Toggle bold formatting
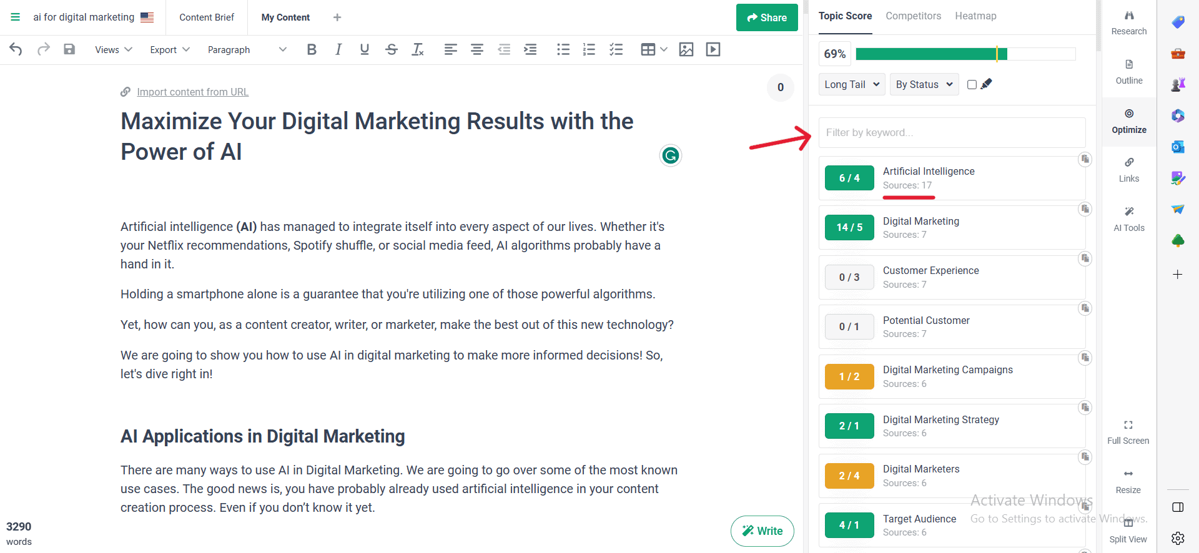The height and width of the screenshot is (553, 1199). 312,49
